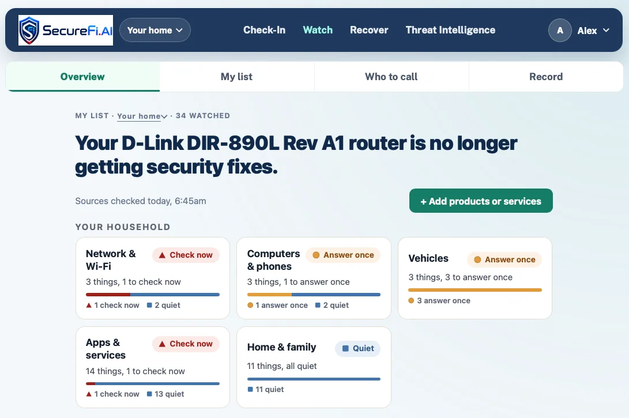This screenshot has height=418, width=629.
Task: Click Answer once badge on Computers & phones
Action: point(343,255)
